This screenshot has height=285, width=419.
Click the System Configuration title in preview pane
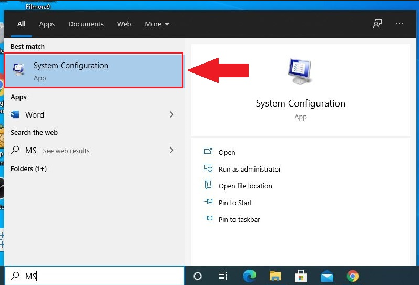pyautogui.click(x=301, y=103)
